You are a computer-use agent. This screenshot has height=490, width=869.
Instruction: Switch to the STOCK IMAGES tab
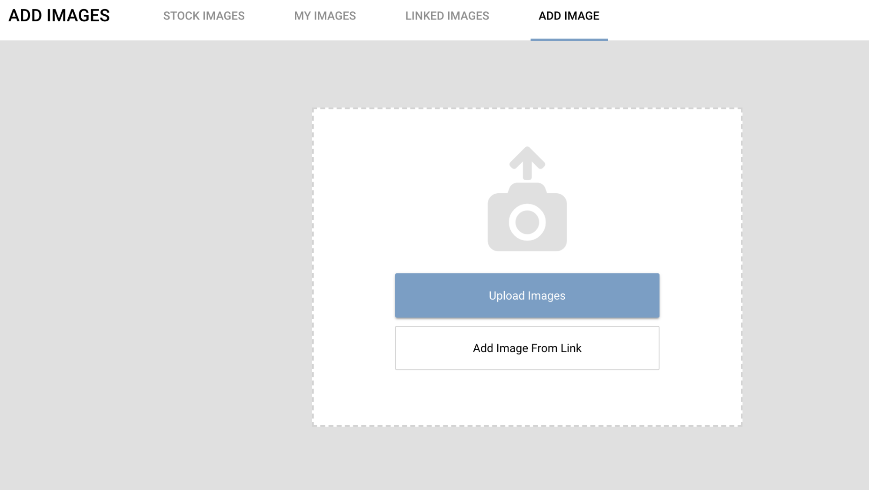tap(204, 16)
